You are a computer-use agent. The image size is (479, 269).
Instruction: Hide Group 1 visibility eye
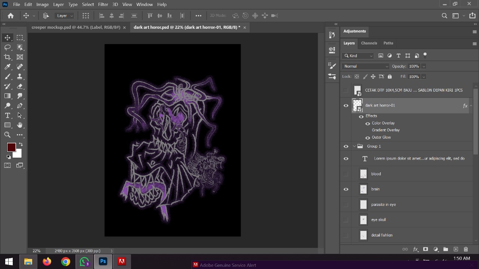[x=346, y=146]
